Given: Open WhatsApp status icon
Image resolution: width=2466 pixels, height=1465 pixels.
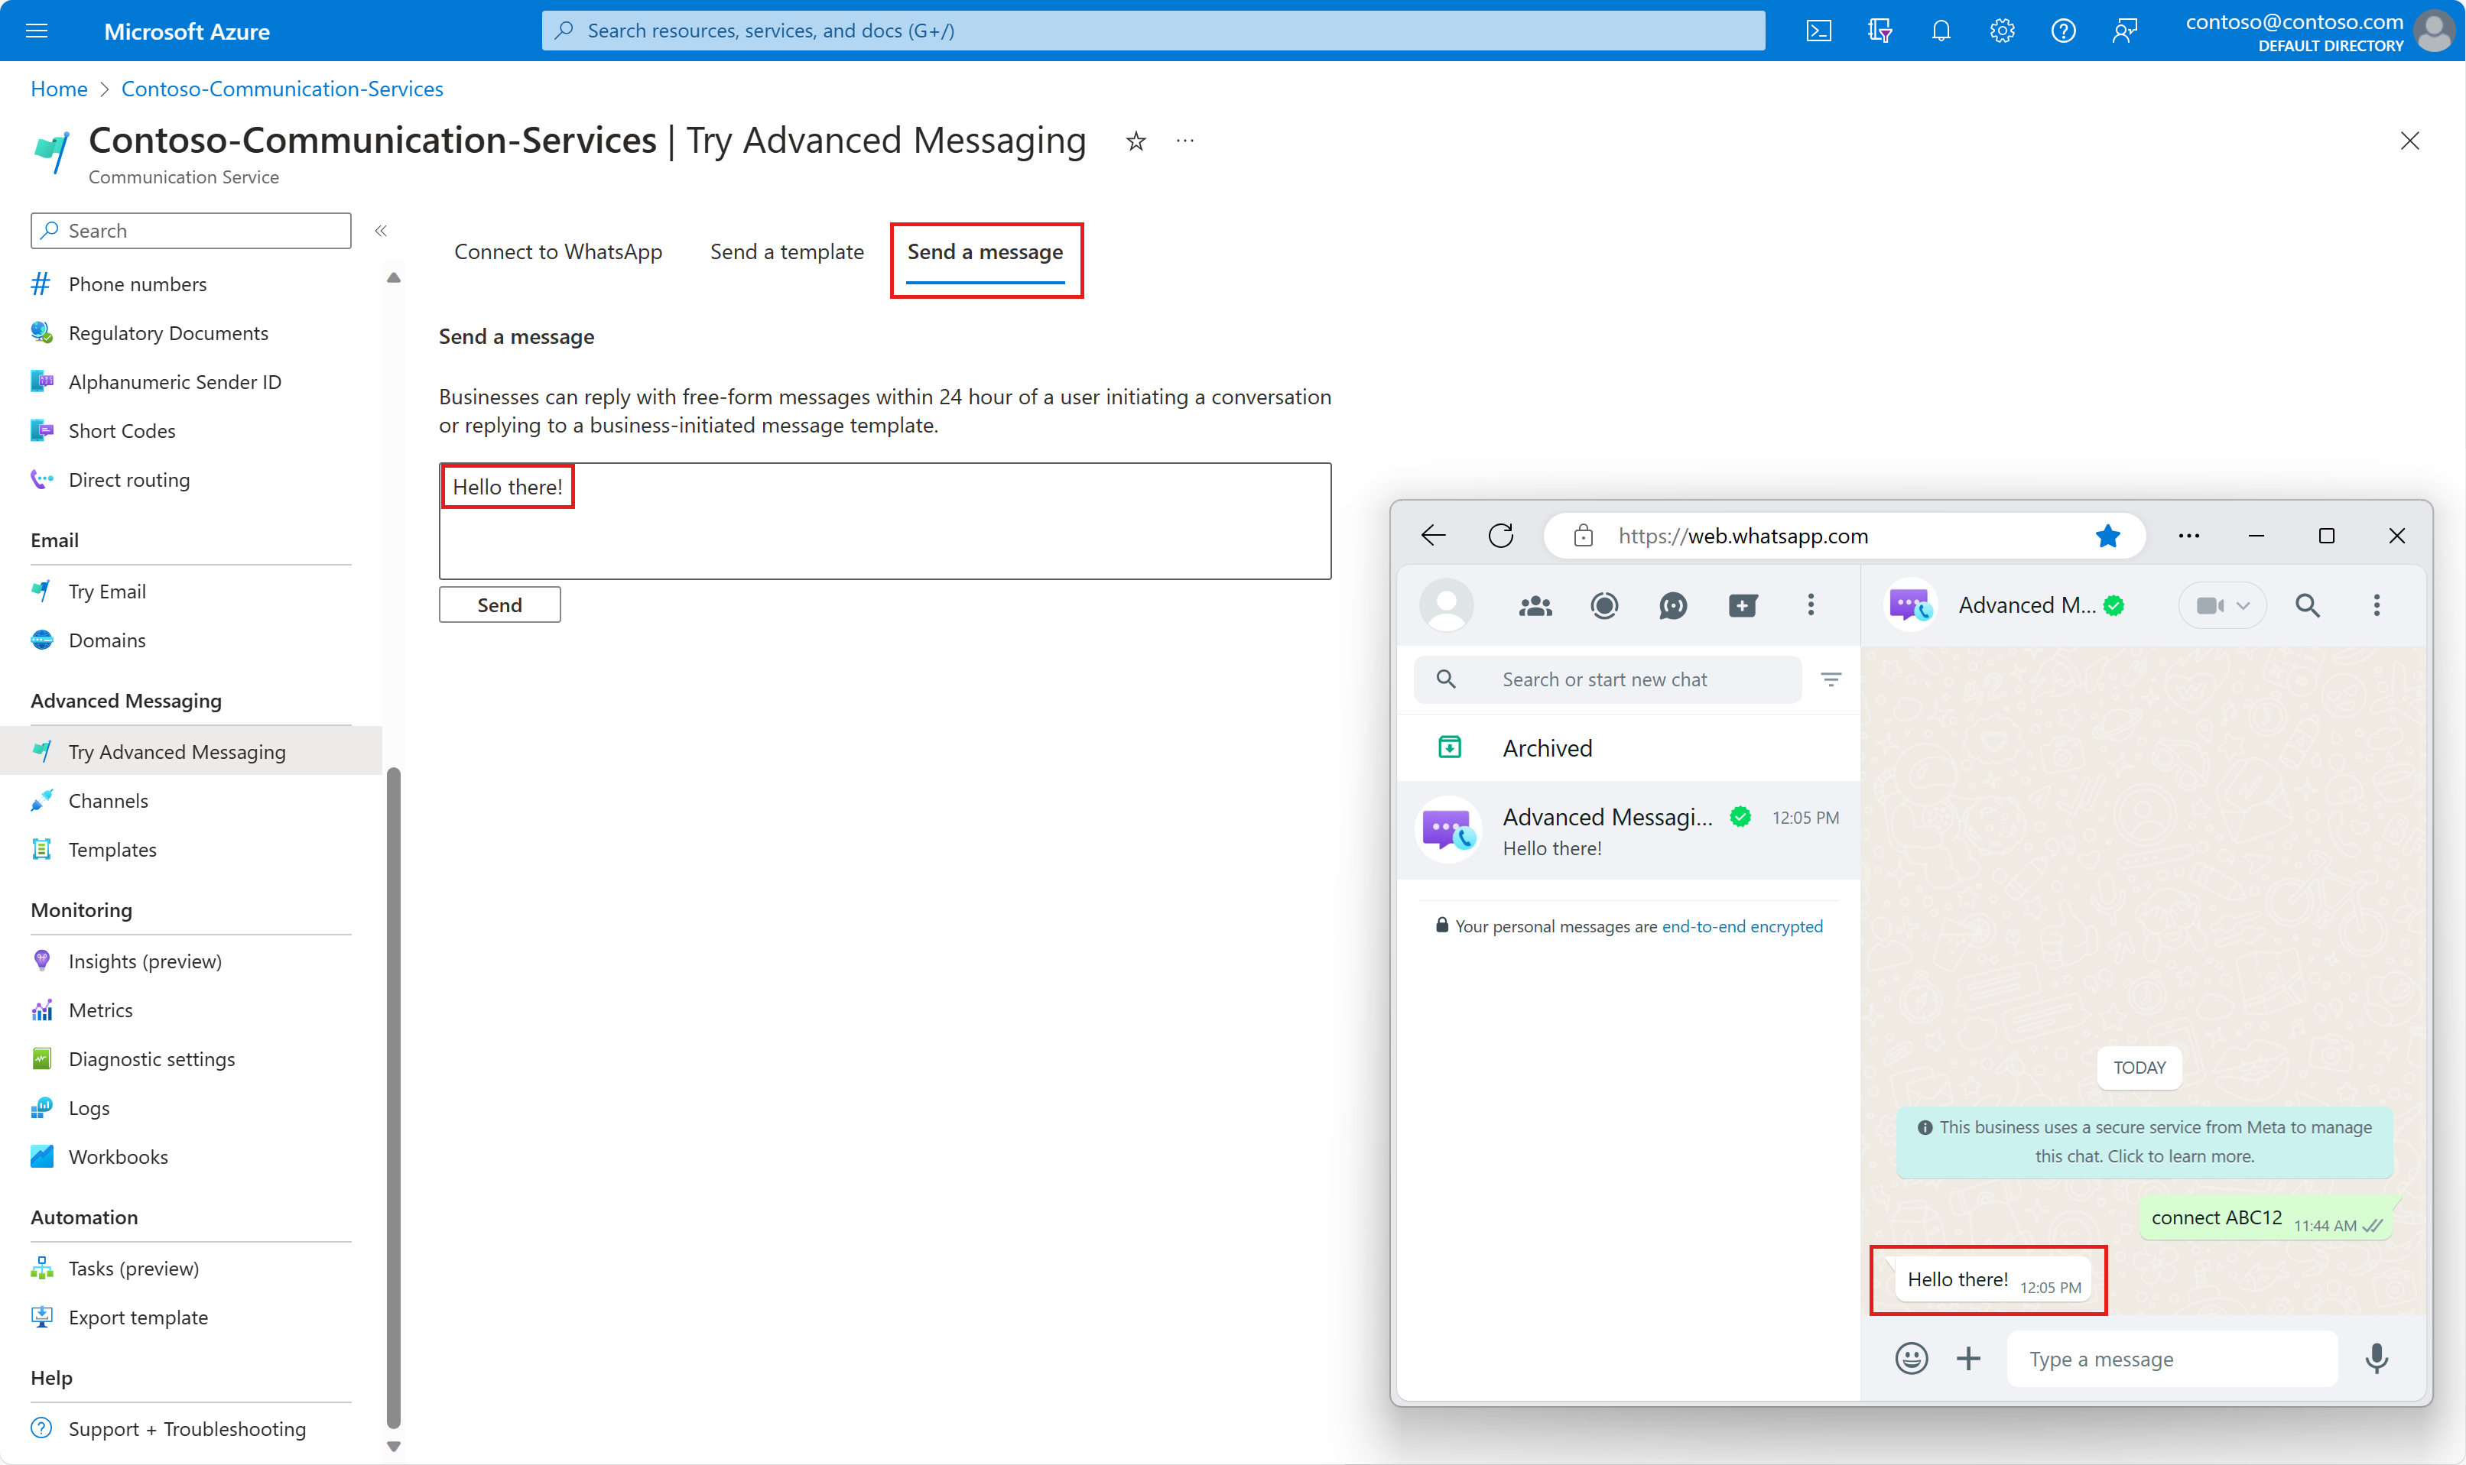Looking at the screenshot, I should tap(1603, 605).
